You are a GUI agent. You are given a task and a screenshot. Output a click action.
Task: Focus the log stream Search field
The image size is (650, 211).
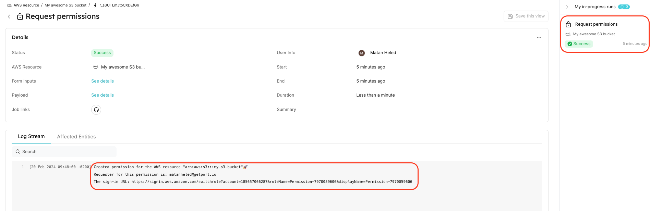(x=65, y=152)
